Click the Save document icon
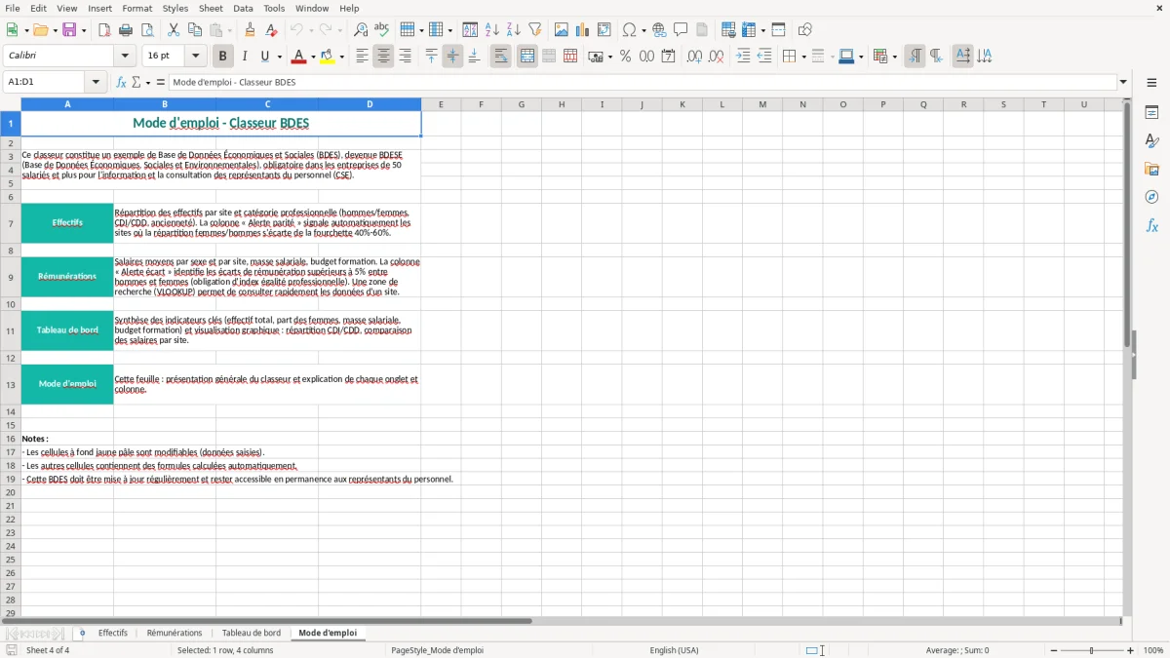1170x658 pixels. pos(69,30)
